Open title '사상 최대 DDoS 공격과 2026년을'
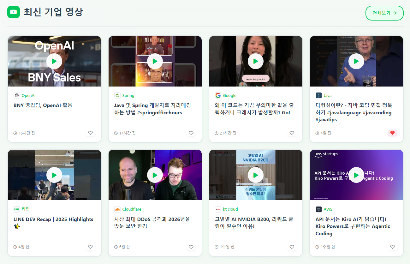 pos(152,223)
